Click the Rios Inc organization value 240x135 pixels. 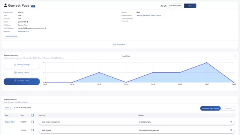[21, 12]
